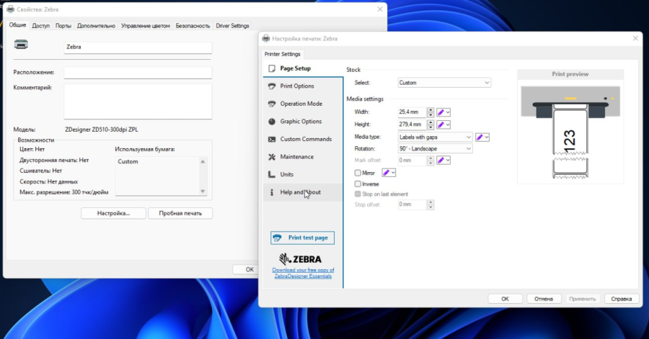
Task: Click Width pencil override icon
Action: 441,112
